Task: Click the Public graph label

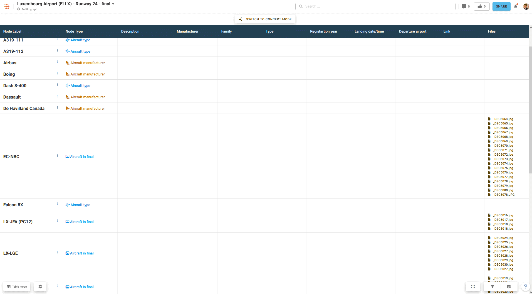Action: coord(29,9)
